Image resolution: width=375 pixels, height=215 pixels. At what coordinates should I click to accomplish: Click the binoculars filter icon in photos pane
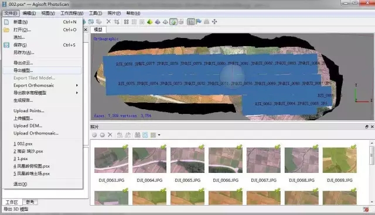click(138, 135)
